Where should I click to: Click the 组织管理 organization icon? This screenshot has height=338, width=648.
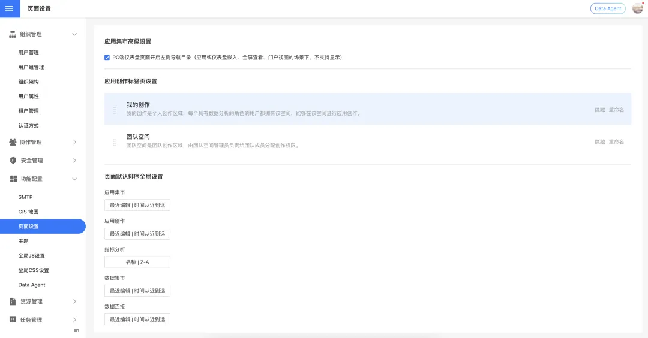point(13,34)
